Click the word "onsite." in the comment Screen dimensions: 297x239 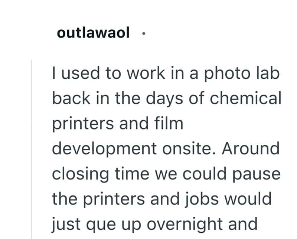click(189, 149)
